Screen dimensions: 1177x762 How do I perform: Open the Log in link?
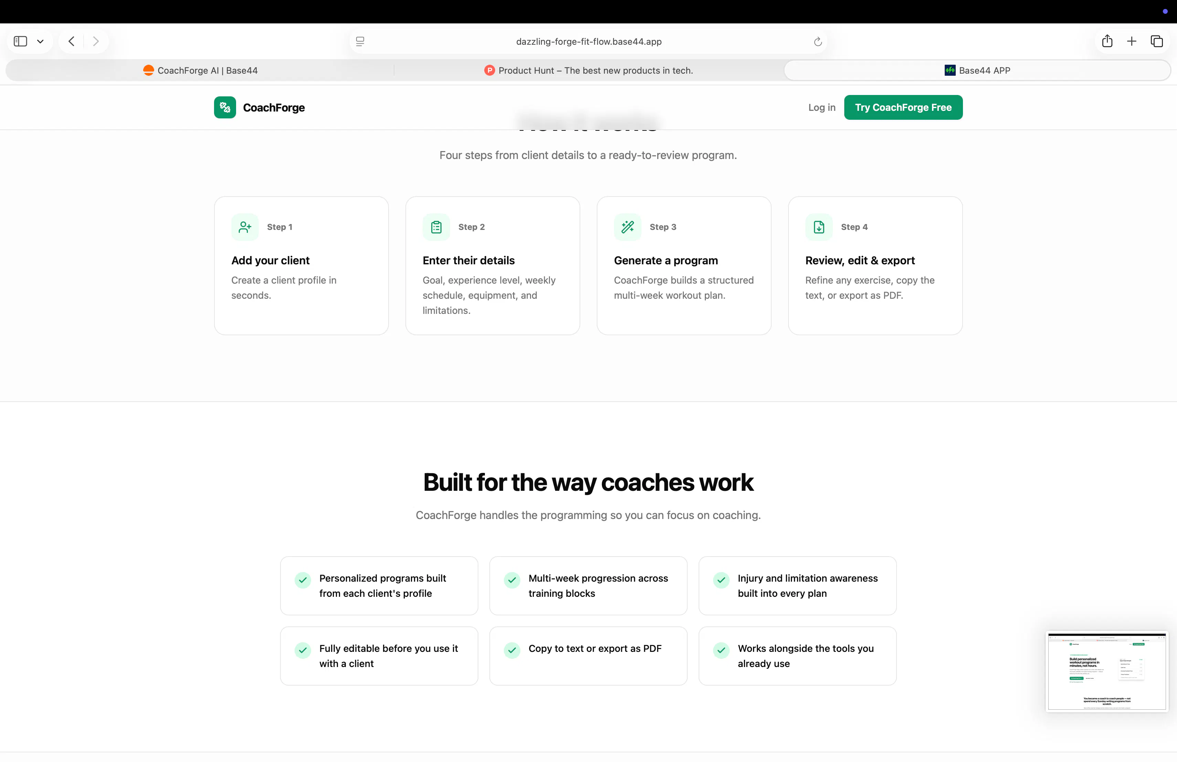(822, 107)
